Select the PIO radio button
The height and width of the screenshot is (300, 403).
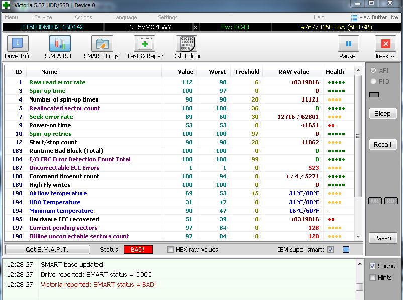click(373, 81)
